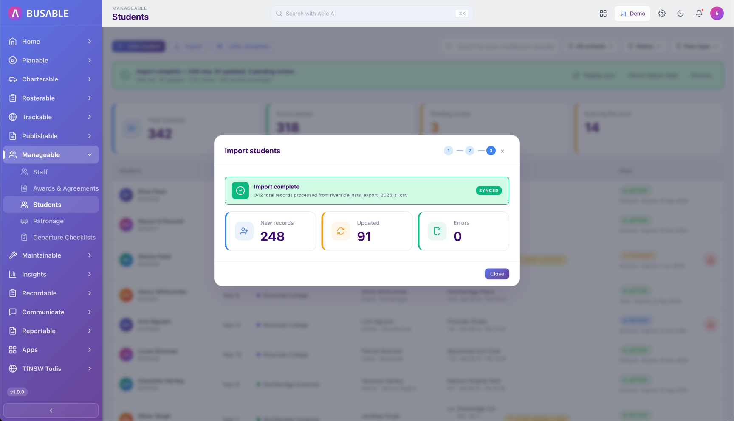
Task: Toggle dark mode moon icon
Action: tap(680, 14)
